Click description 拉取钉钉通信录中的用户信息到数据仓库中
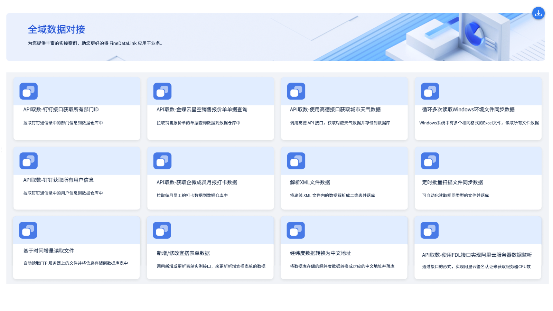The width and height of the screenshot is (553, 311). pyautogui.click(x=63, y=193)
